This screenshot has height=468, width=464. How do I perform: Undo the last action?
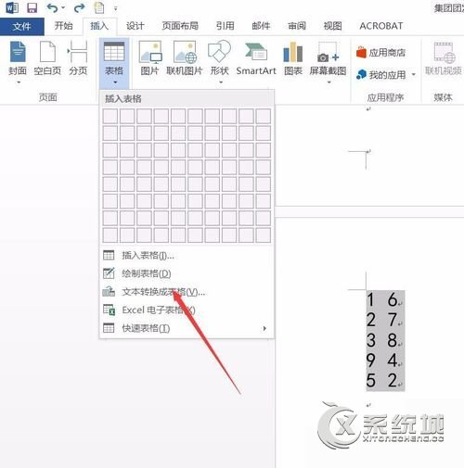tap(52, 7)
